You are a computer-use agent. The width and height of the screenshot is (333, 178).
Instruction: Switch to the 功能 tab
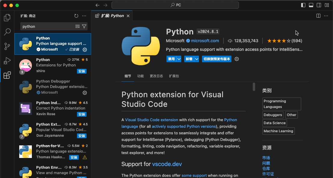pos(140,76)
